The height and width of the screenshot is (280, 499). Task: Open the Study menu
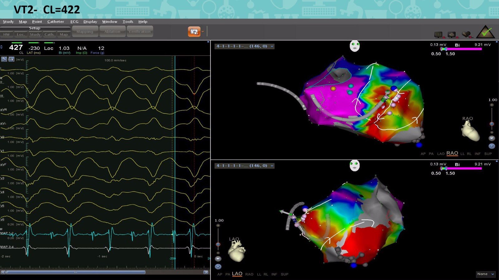(x=8, y=21)
